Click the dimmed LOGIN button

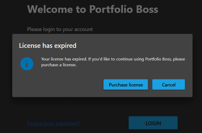click(153, 123)
